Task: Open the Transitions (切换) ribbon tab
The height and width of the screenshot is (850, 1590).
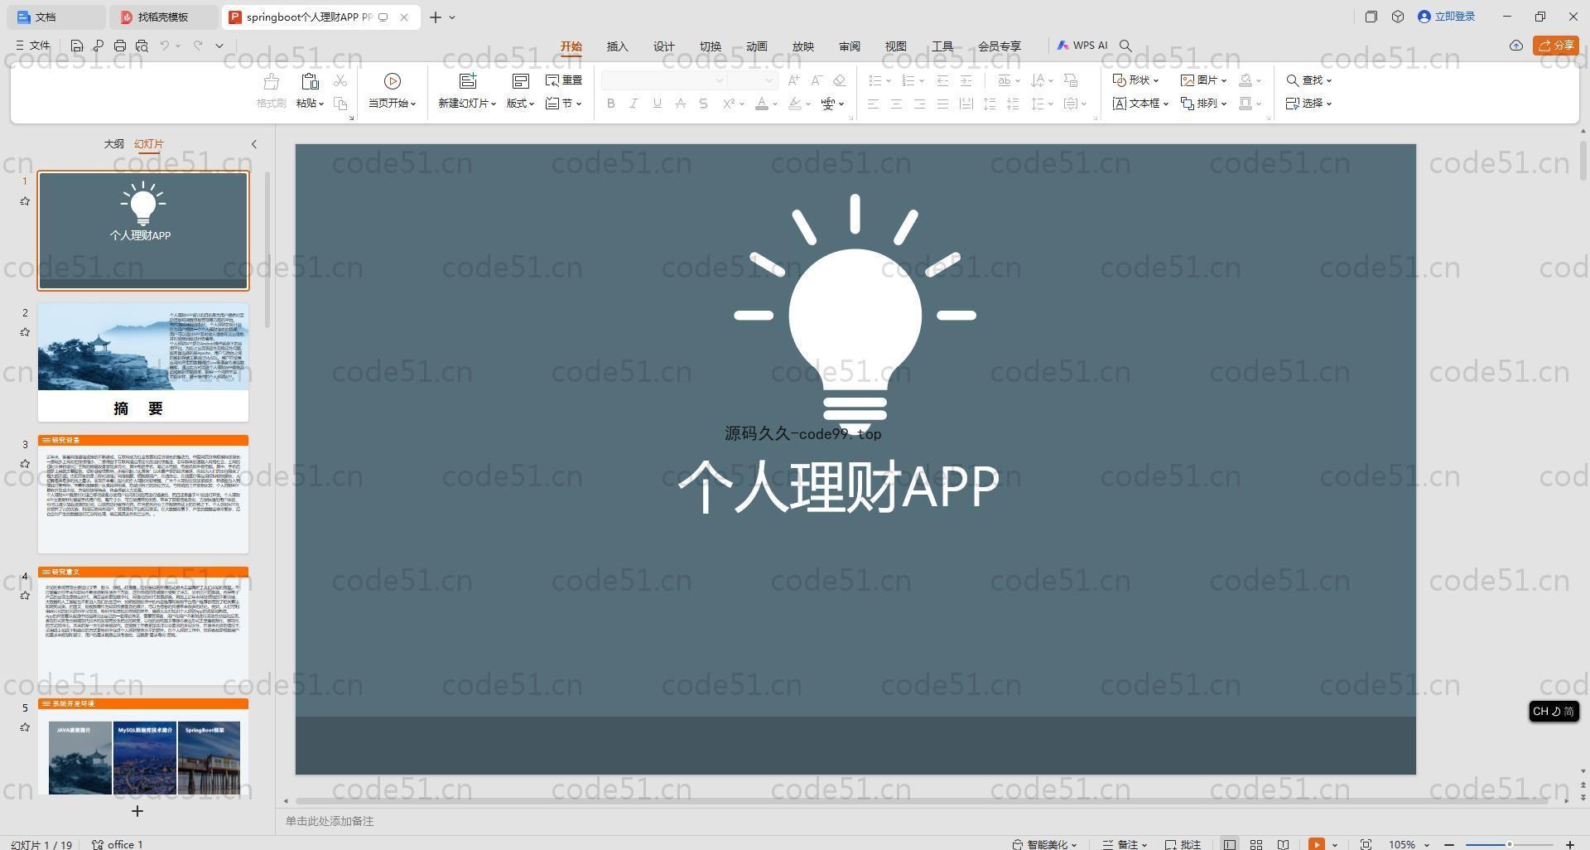Action: click(x=710, y=46)
